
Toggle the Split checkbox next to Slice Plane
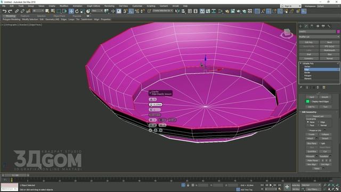(x=320, y=143)
